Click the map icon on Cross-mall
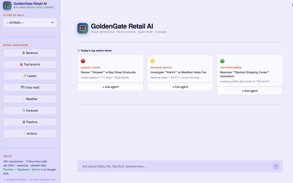293x183 pixels. tap(22, 88)
